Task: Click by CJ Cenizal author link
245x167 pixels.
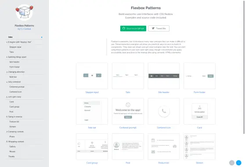Action: (24, 29)
